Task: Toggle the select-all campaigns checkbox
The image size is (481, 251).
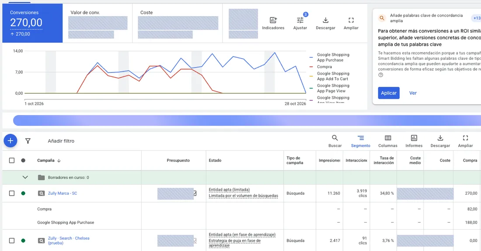Action: click(12, 160)
